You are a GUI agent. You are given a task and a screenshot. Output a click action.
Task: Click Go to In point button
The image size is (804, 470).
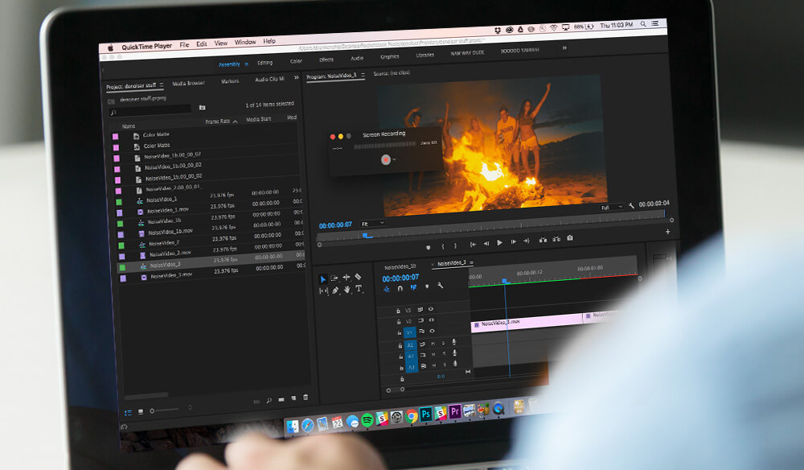(x=473, y=244)
